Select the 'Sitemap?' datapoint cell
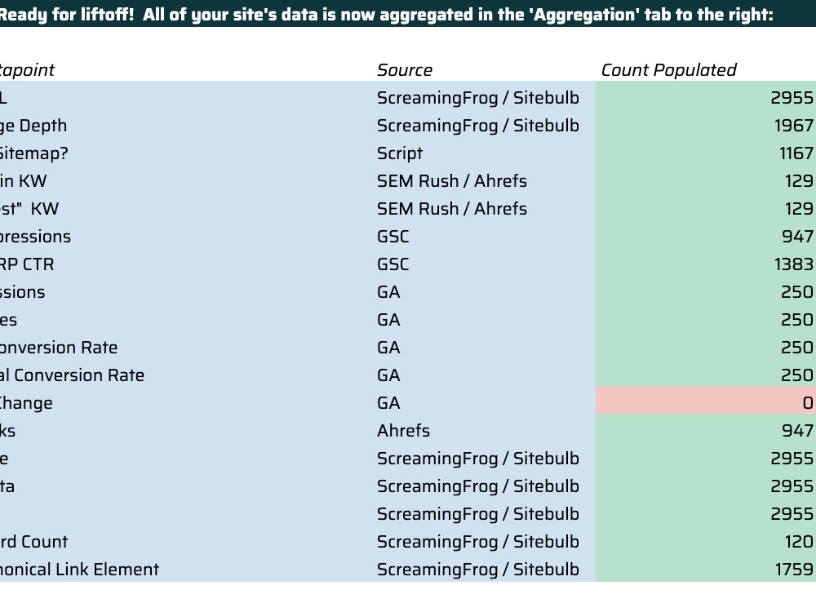Image resolution: width=816 pixels, height=612 pixels. click(x=186, y=153)
